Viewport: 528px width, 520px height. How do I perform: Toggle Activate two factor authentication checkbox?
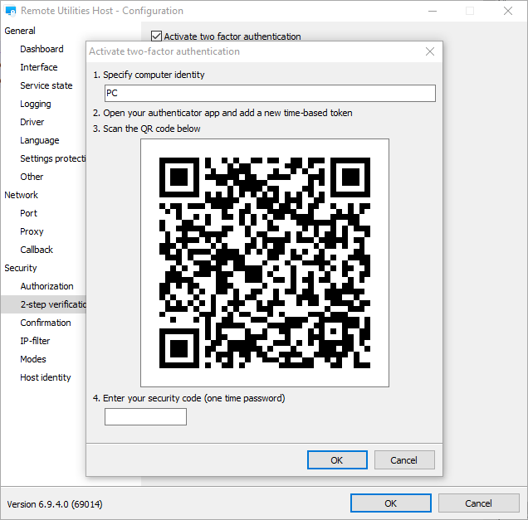click(x=156, y=36)
